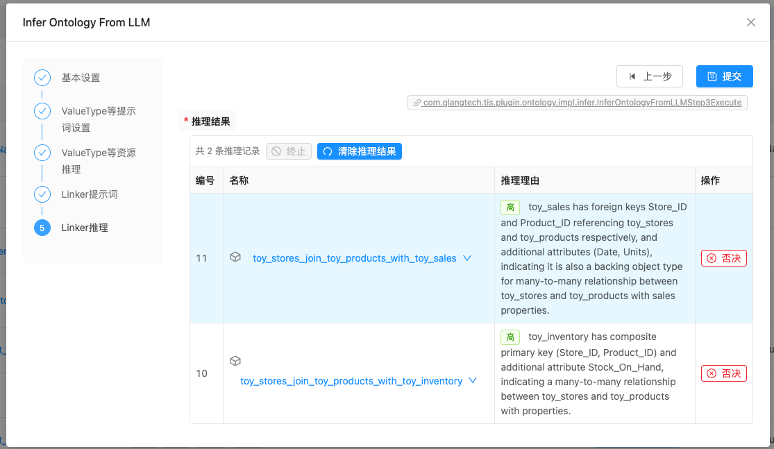Click the cube icon in row 11
Screen dimensions: 774x449
(235, 257)
